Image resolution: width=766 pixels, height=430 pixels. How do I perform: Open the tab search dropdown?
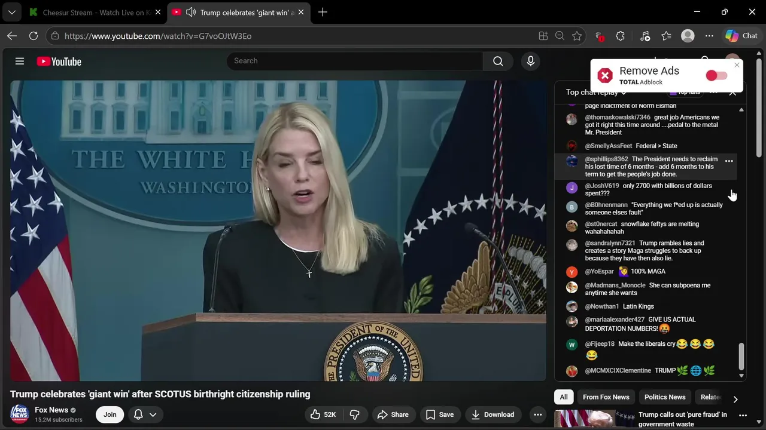(x=11, y=12)
